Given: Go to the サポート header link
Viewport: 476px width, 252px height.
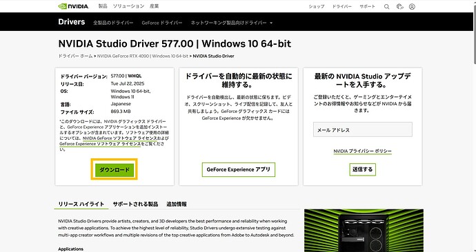Looking at the screenshot, I should coord(367,7).
